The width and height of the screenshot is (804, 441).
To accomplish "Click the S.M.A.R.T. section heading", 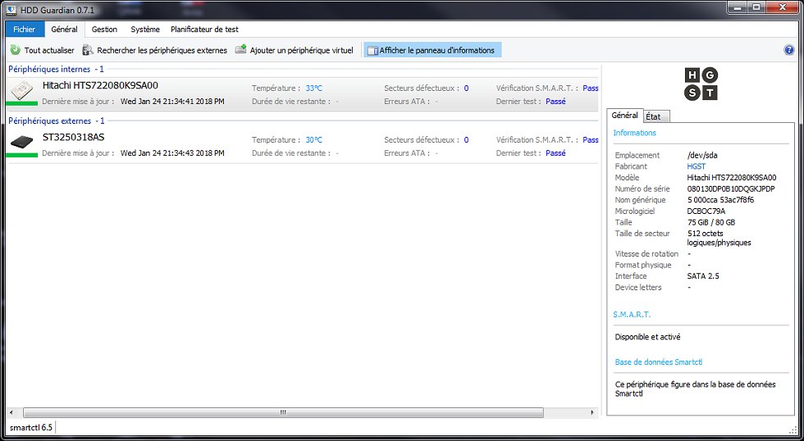I will point(632,315).
